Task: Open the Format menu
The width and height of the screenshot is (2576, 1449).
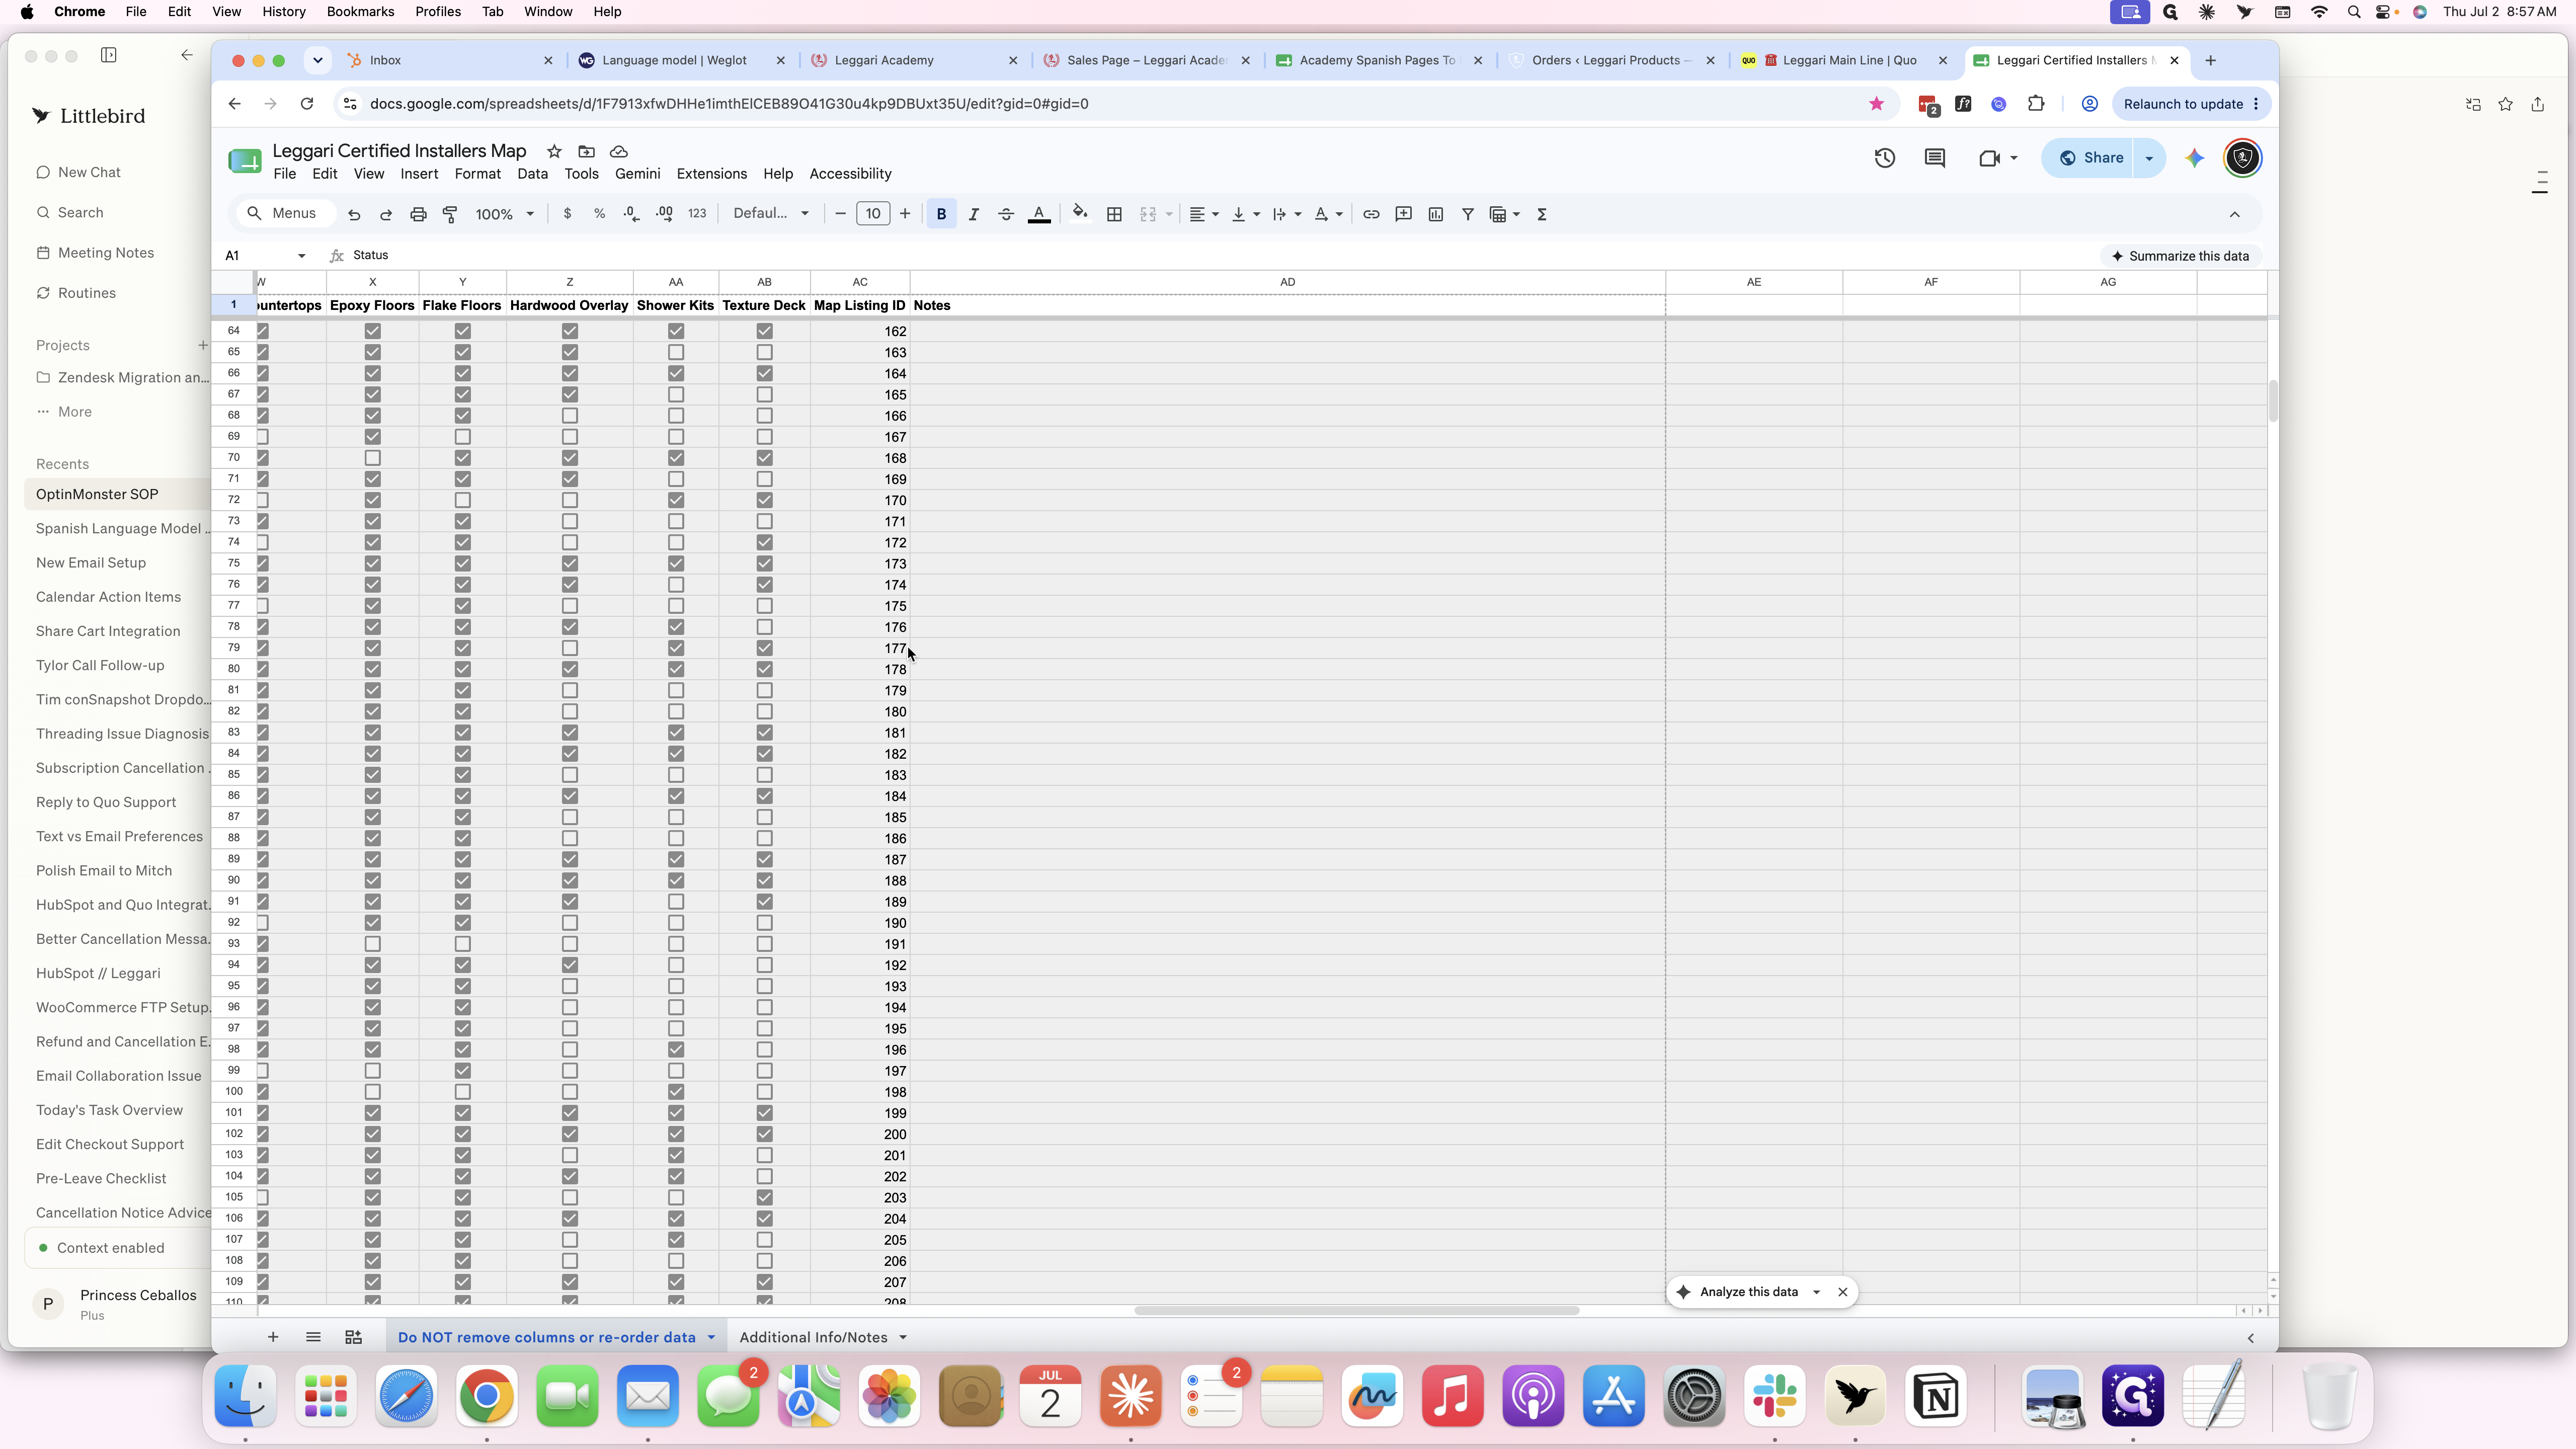Action: coord(478,174)
